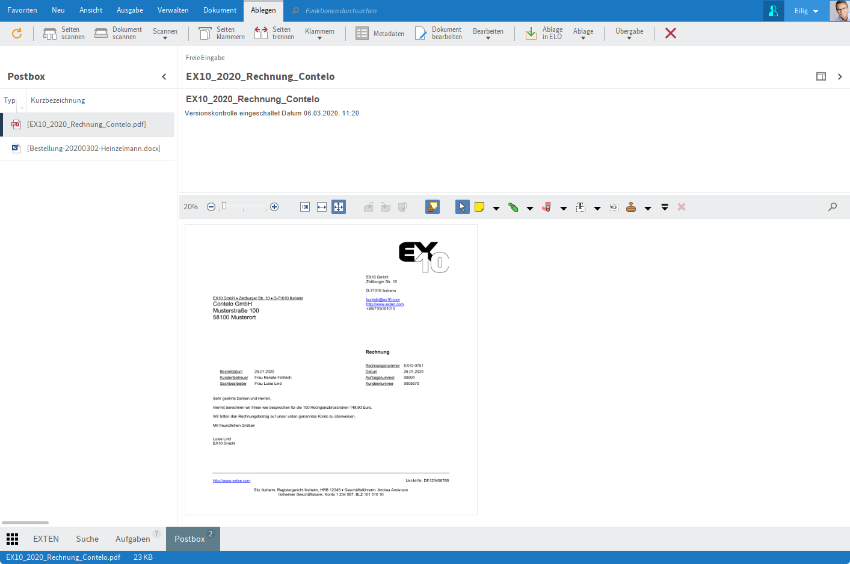The width and height of the screenshot is (850, 564).
Task: Select Bestellung-20200302-Heinzelmann.docx entry
Action: [x=93, y=149]
